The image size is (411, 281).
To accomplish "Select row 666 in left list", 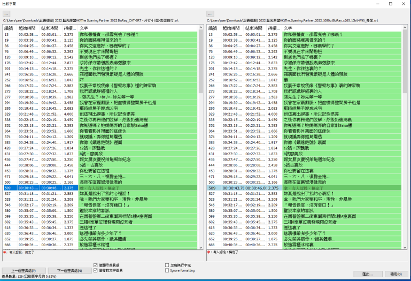I will 100,245.
